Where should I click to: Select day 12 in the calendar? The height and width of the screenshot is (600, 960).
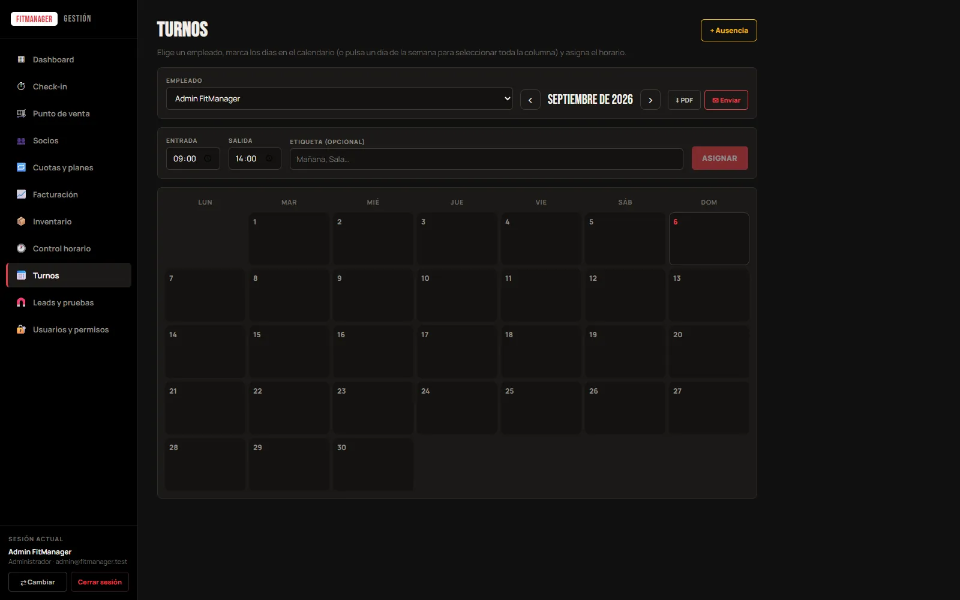625,295
